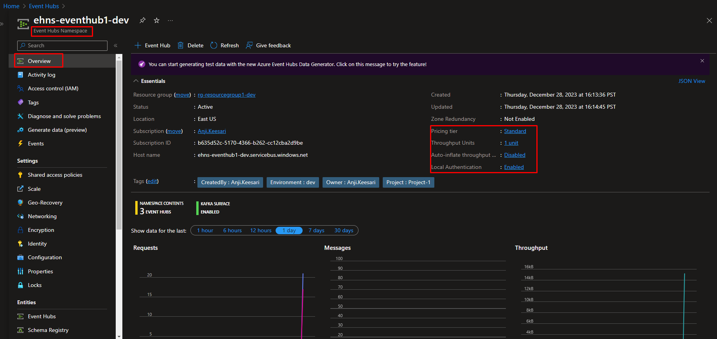This screenshot has width=717, height=339.
Task: Open Networking settings
Action: (63, 216)
